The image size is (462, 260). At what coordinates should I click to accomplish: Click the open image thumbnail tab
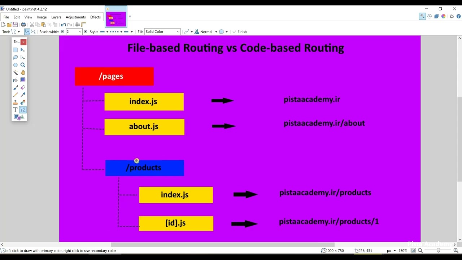tap(116, 17)
